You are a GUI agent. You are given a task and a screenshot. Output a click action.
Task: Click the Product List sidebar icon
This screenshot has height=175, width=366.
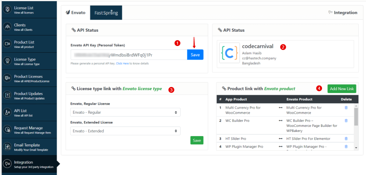coord(8,44)
